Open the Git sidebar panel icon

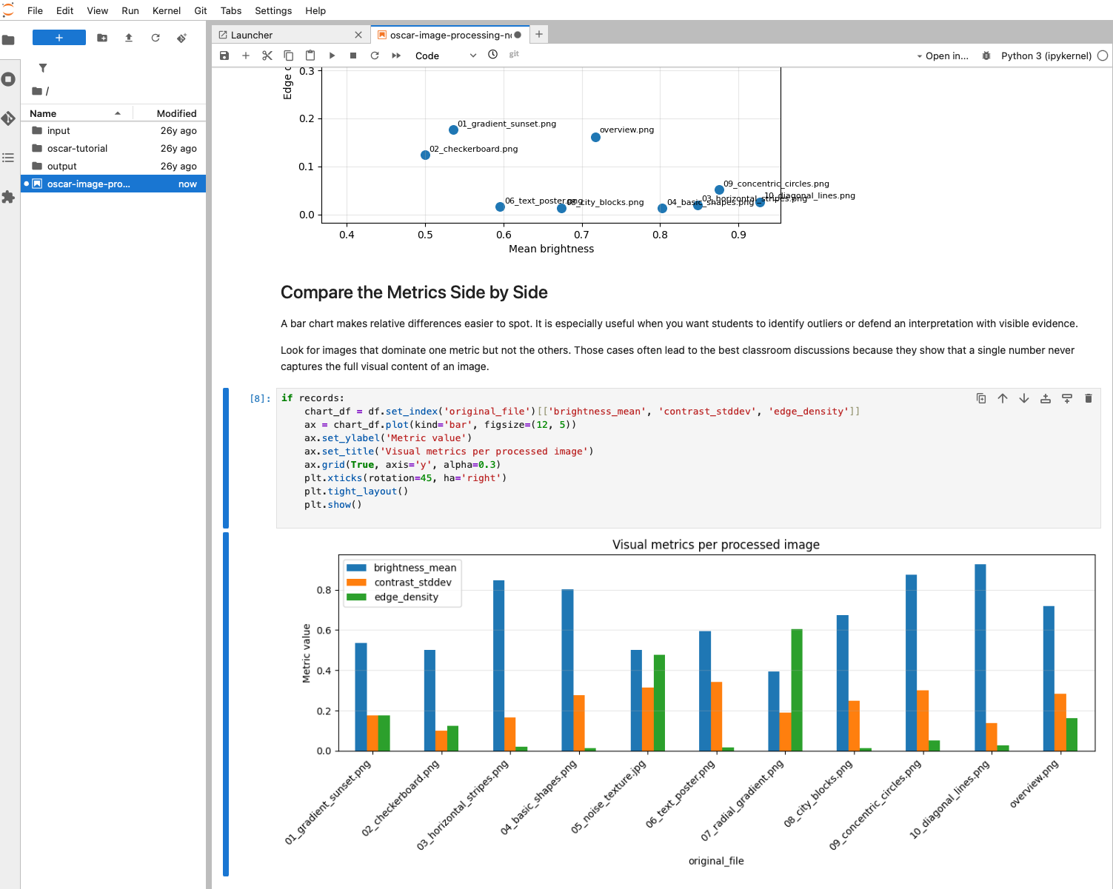9,118
